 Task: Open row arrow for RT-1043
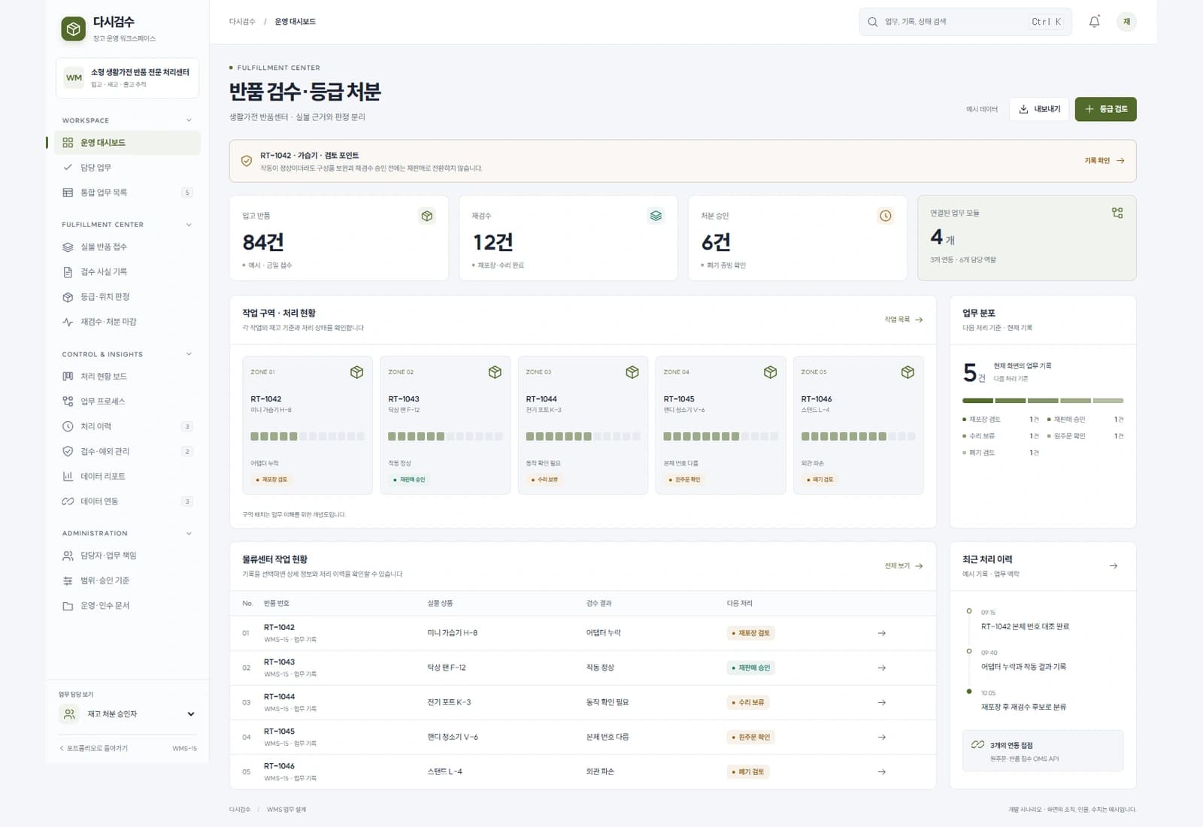coord(882,668)
